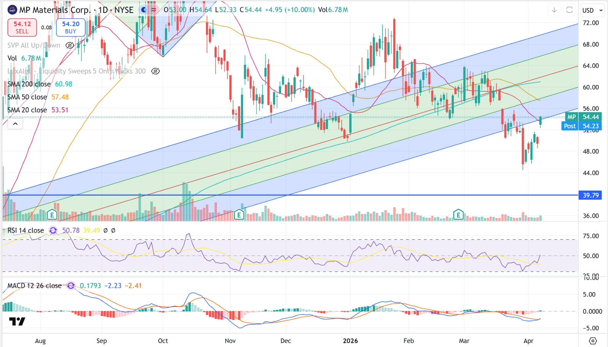
Task: Click the wavy data-status icon beside NYSE
Action: [154, 10]
